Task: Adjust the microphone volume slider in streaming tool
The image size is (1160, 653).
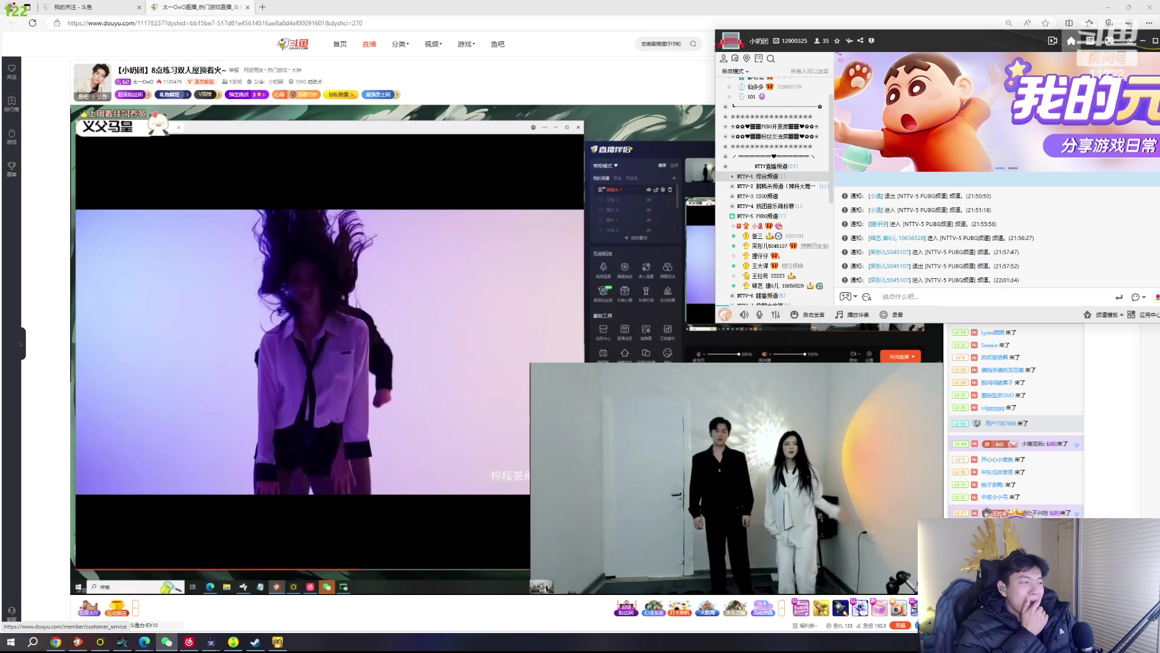Action: coord(724,354)
